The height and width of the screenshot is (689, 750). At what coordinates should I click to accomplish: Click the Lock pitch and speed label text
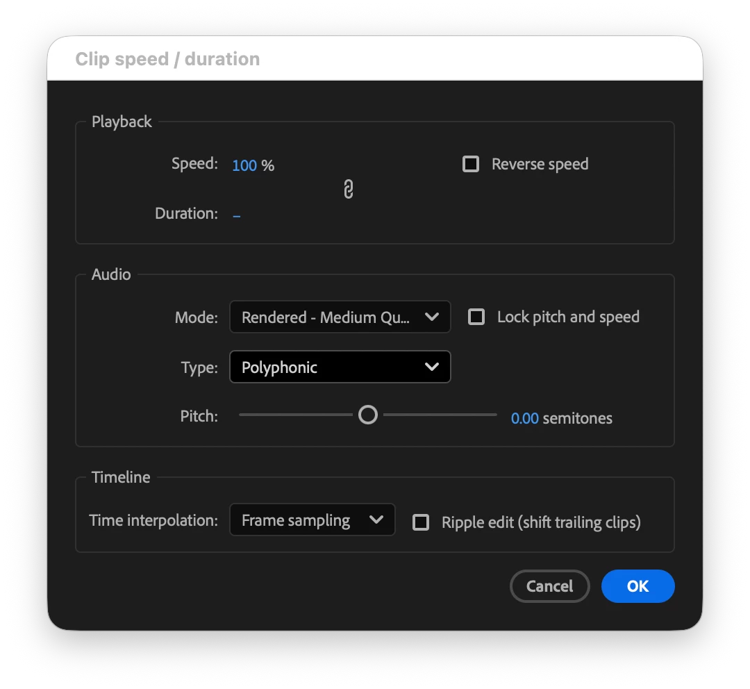coord(568,317)
